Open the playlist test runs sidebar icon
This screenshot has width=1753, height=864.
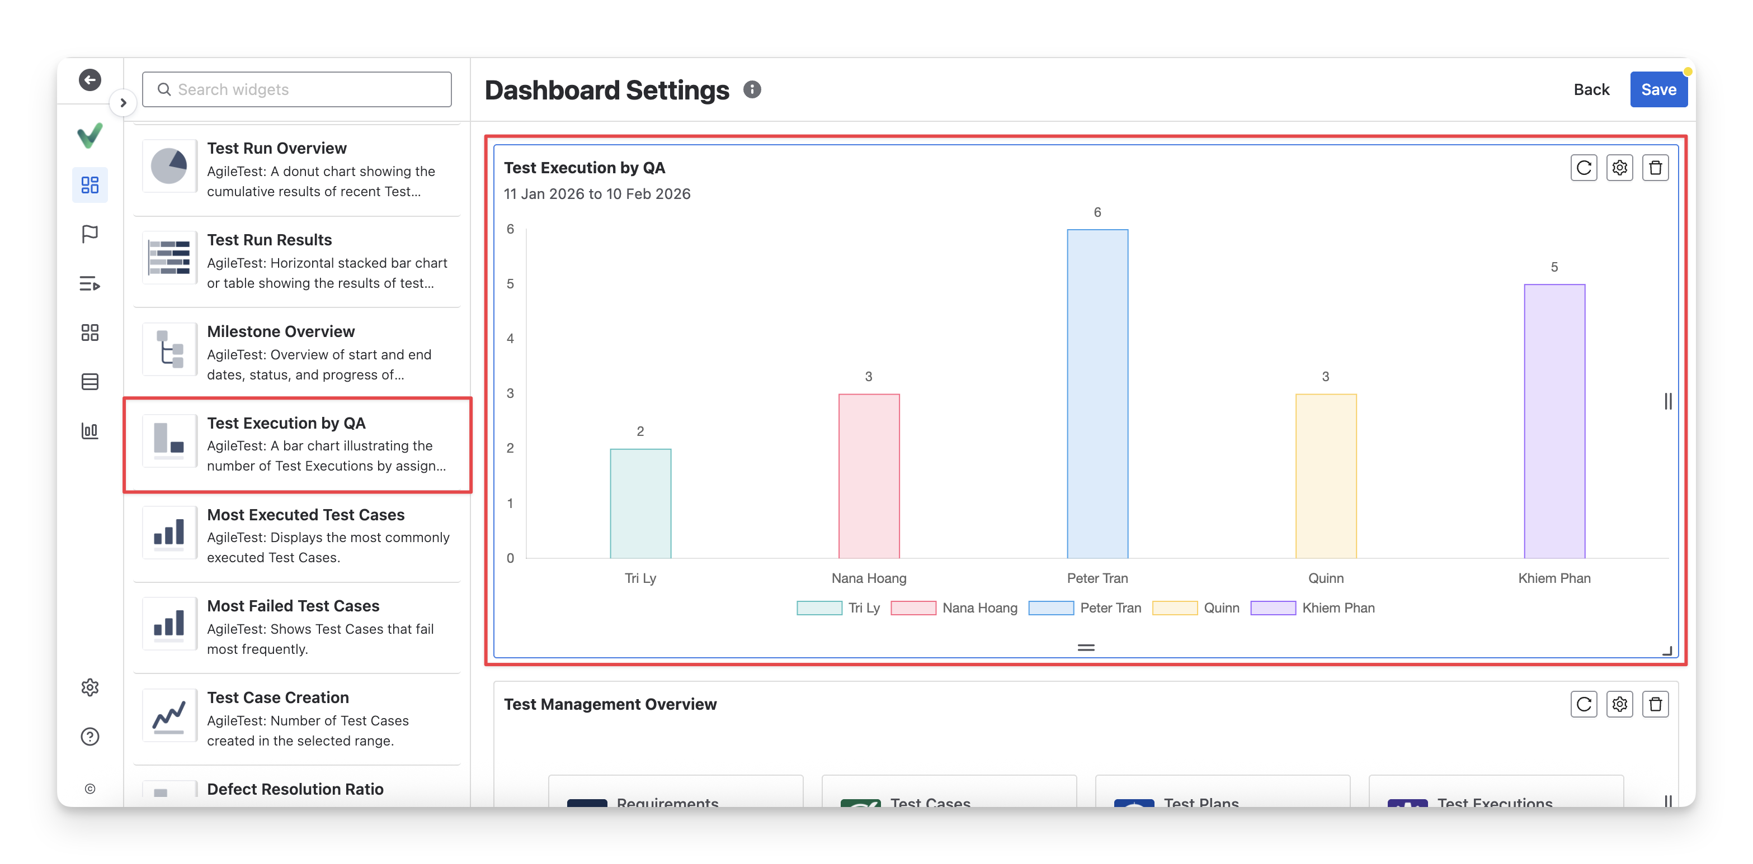click(x=90, y=283)
